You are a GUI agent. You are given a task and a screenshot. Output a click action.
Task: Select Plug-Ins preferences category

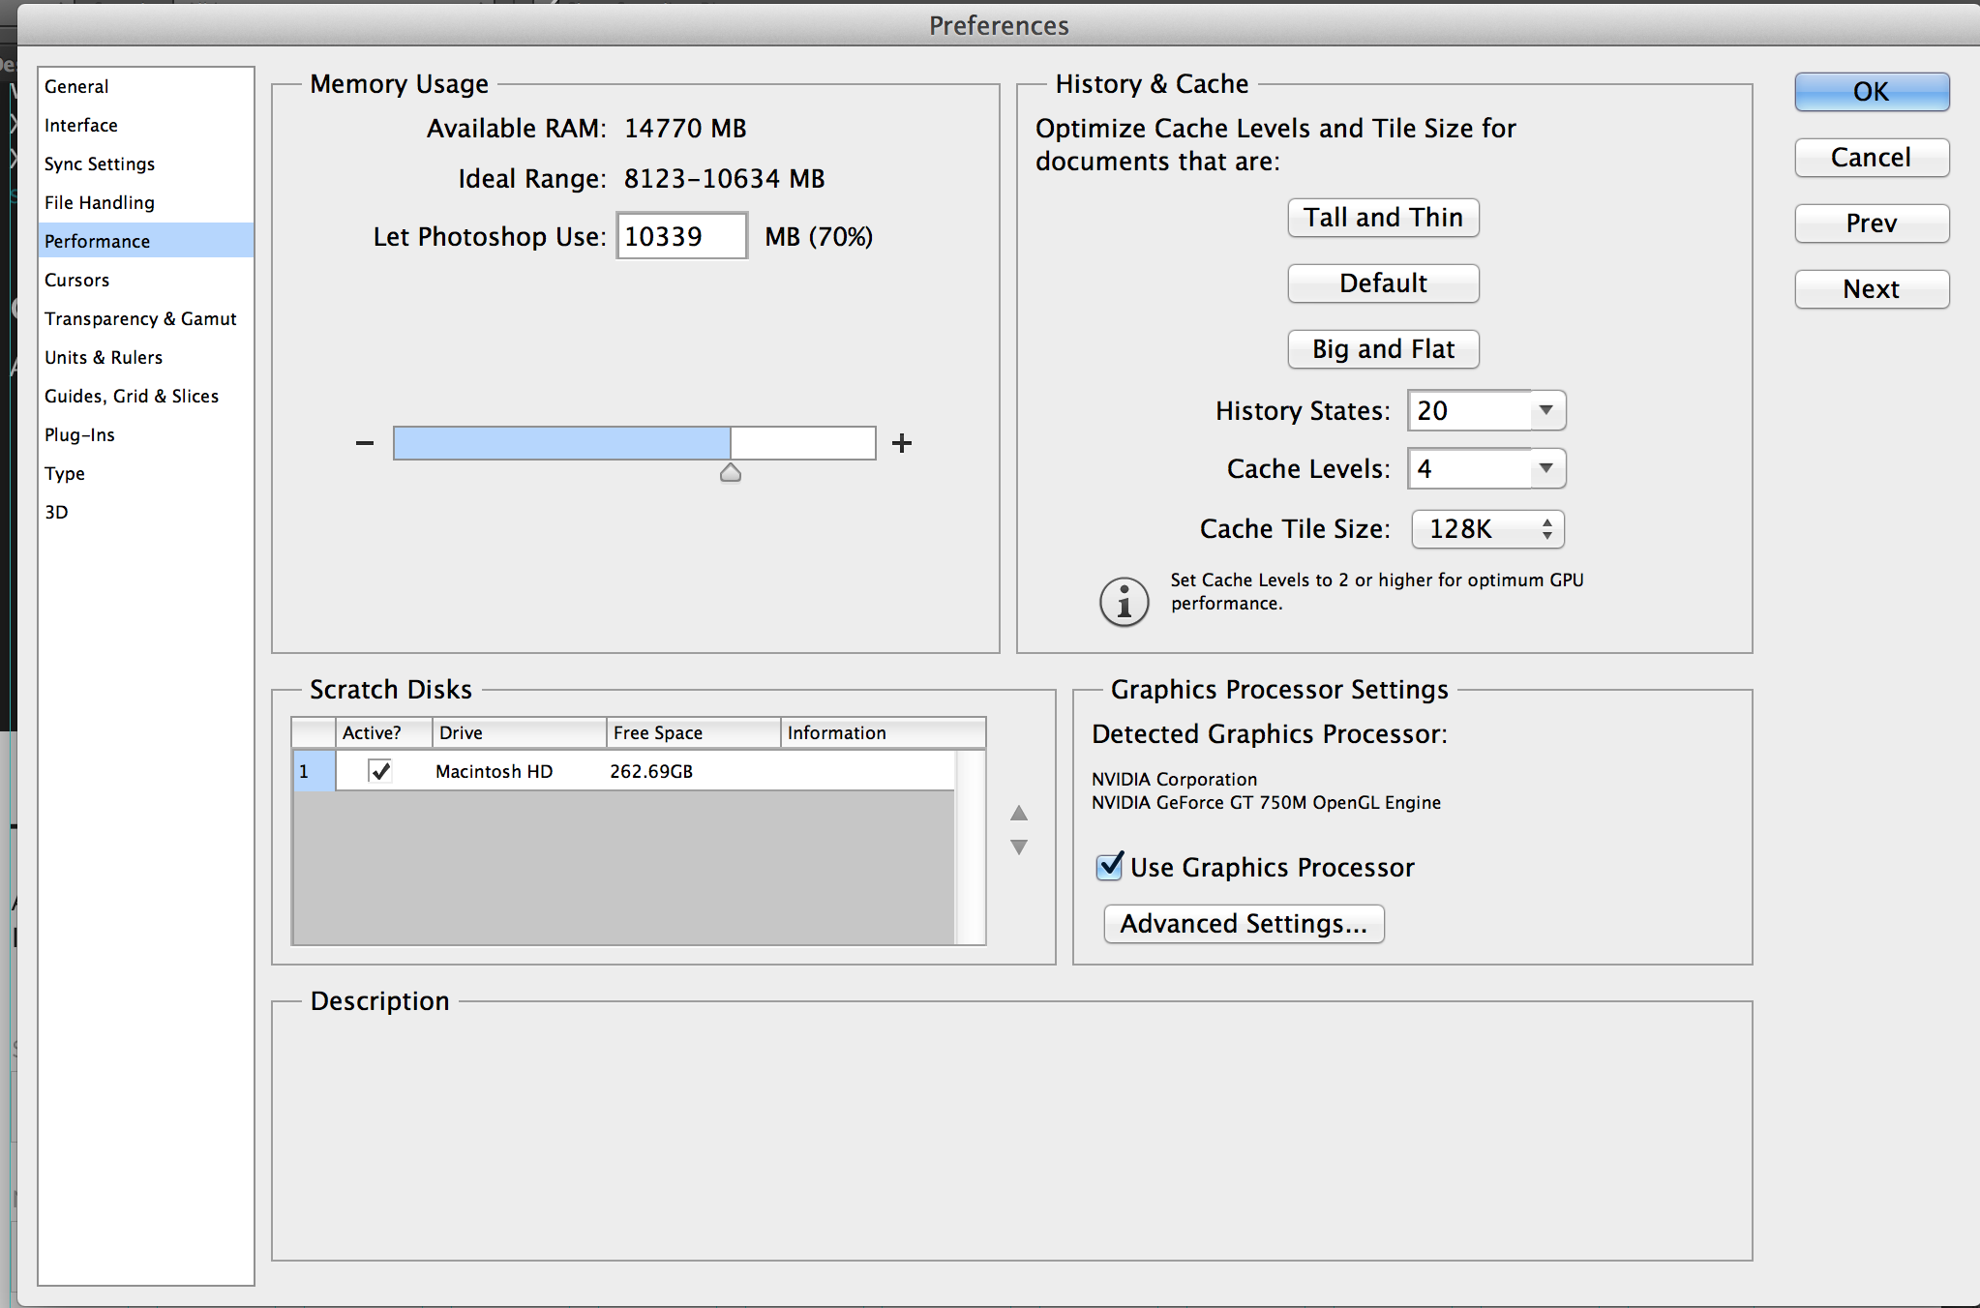145,434
